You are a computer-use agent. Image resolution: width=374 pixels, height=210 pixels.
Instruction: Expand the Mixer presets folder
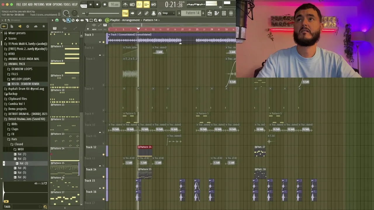(x=17, y=33)
